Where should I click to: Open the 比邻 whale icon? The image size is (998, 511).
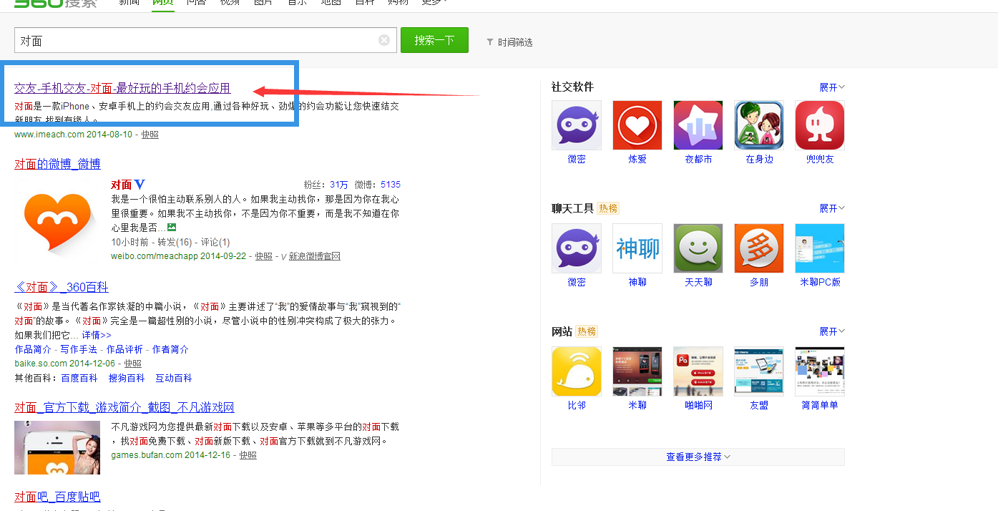[x=577, y=371]
